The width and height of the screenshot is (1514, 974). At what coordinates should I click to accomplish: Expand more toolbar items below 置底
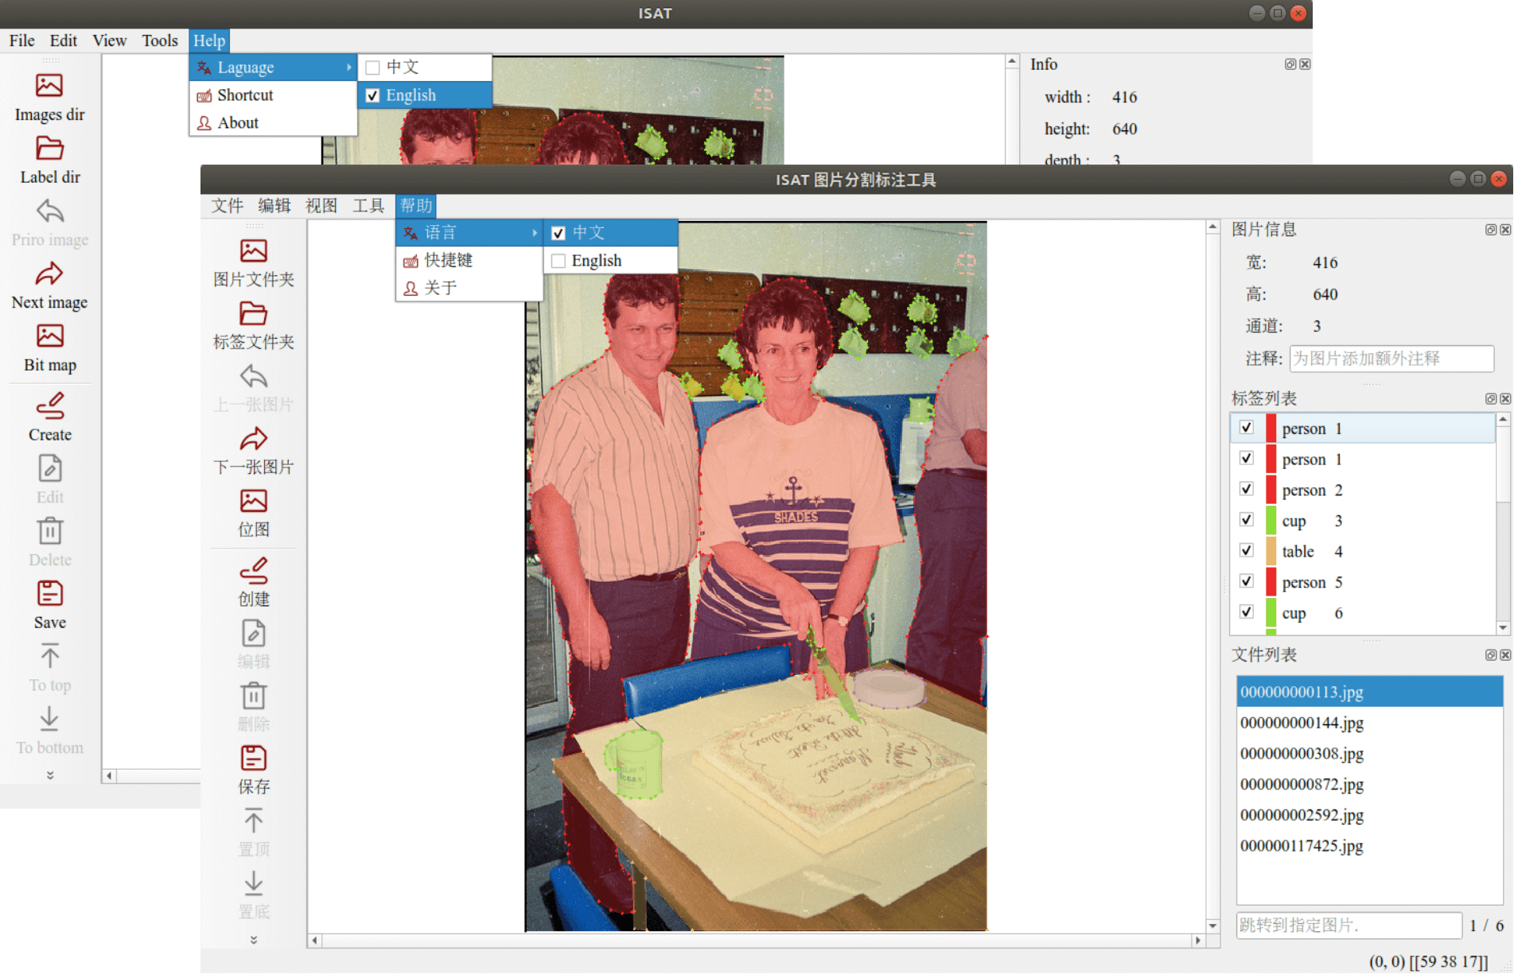253,940
